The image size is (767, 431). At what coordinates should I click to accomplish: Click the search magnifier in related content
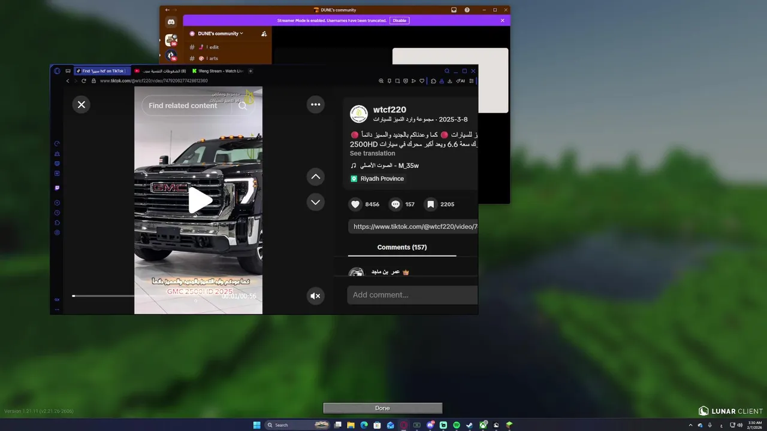point(242,105)
